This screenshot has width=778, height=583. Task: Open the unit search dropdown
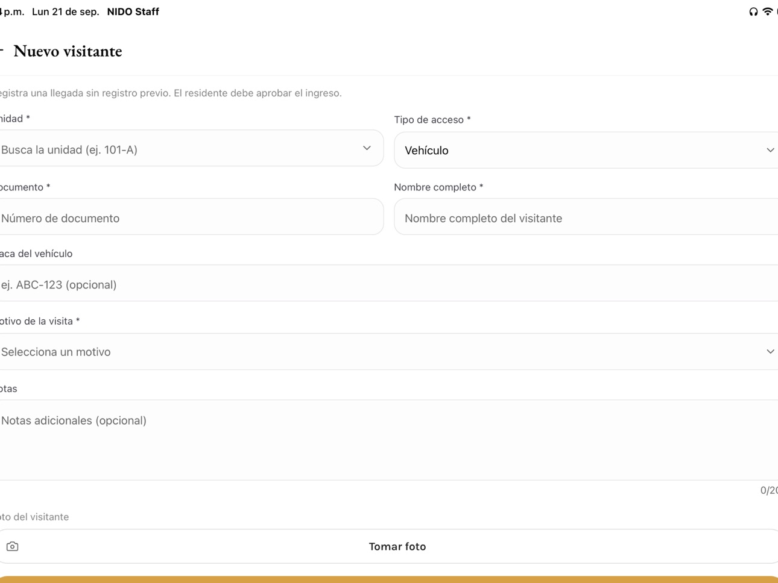tap(191, 148)
